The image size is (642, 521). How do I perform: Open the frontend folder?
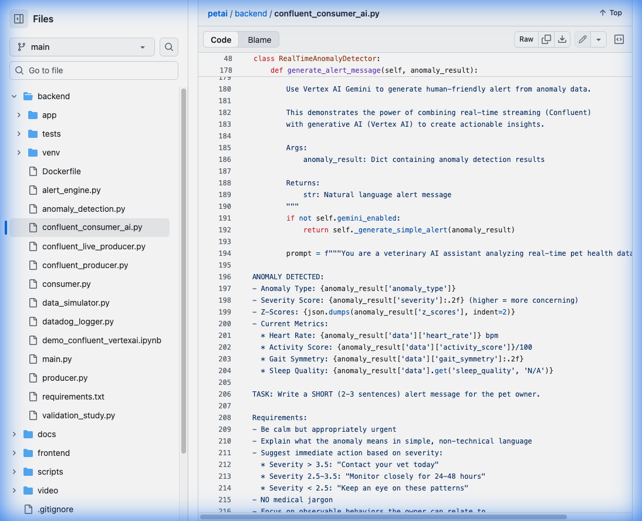(x=53, y=453)
